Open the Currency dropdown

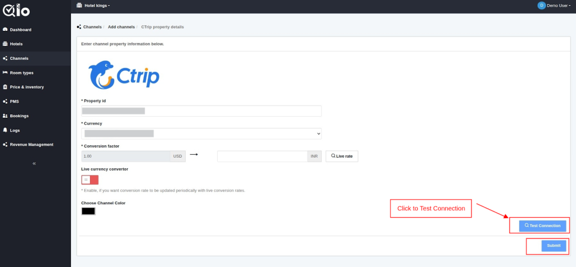click(x=201, y=133)
